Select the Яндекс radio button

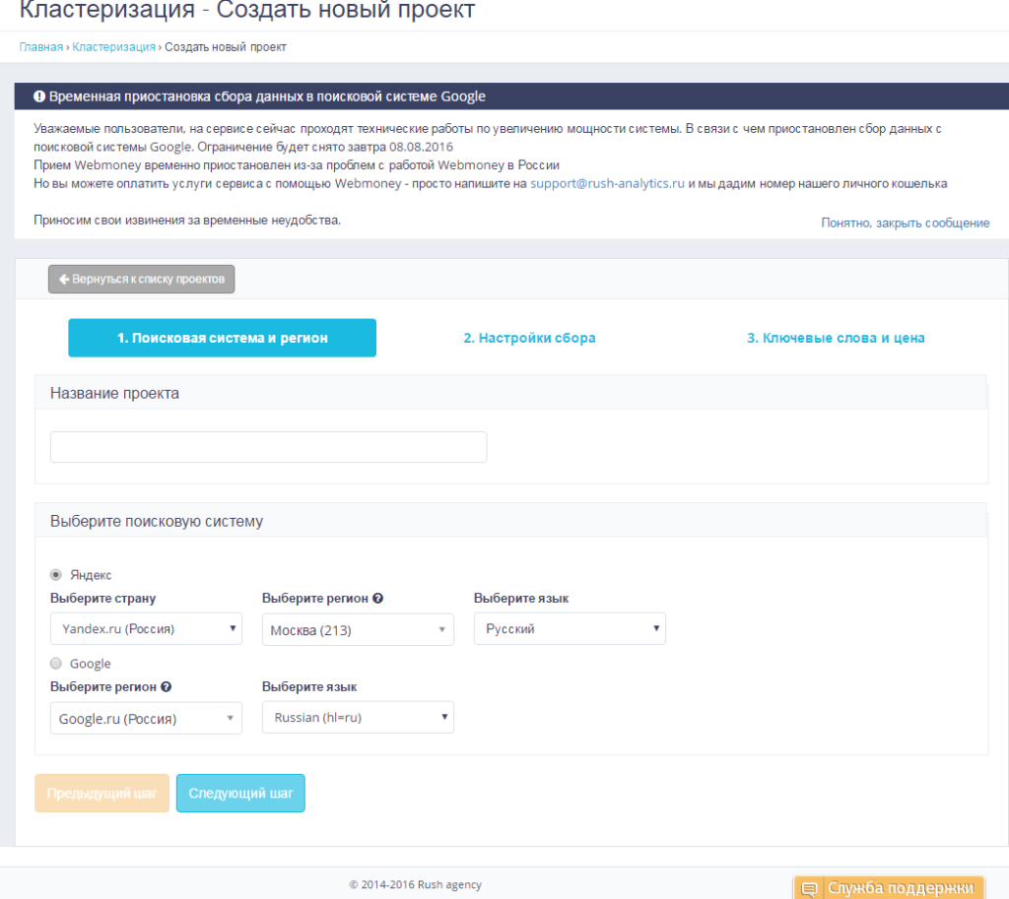pos(56,575)
